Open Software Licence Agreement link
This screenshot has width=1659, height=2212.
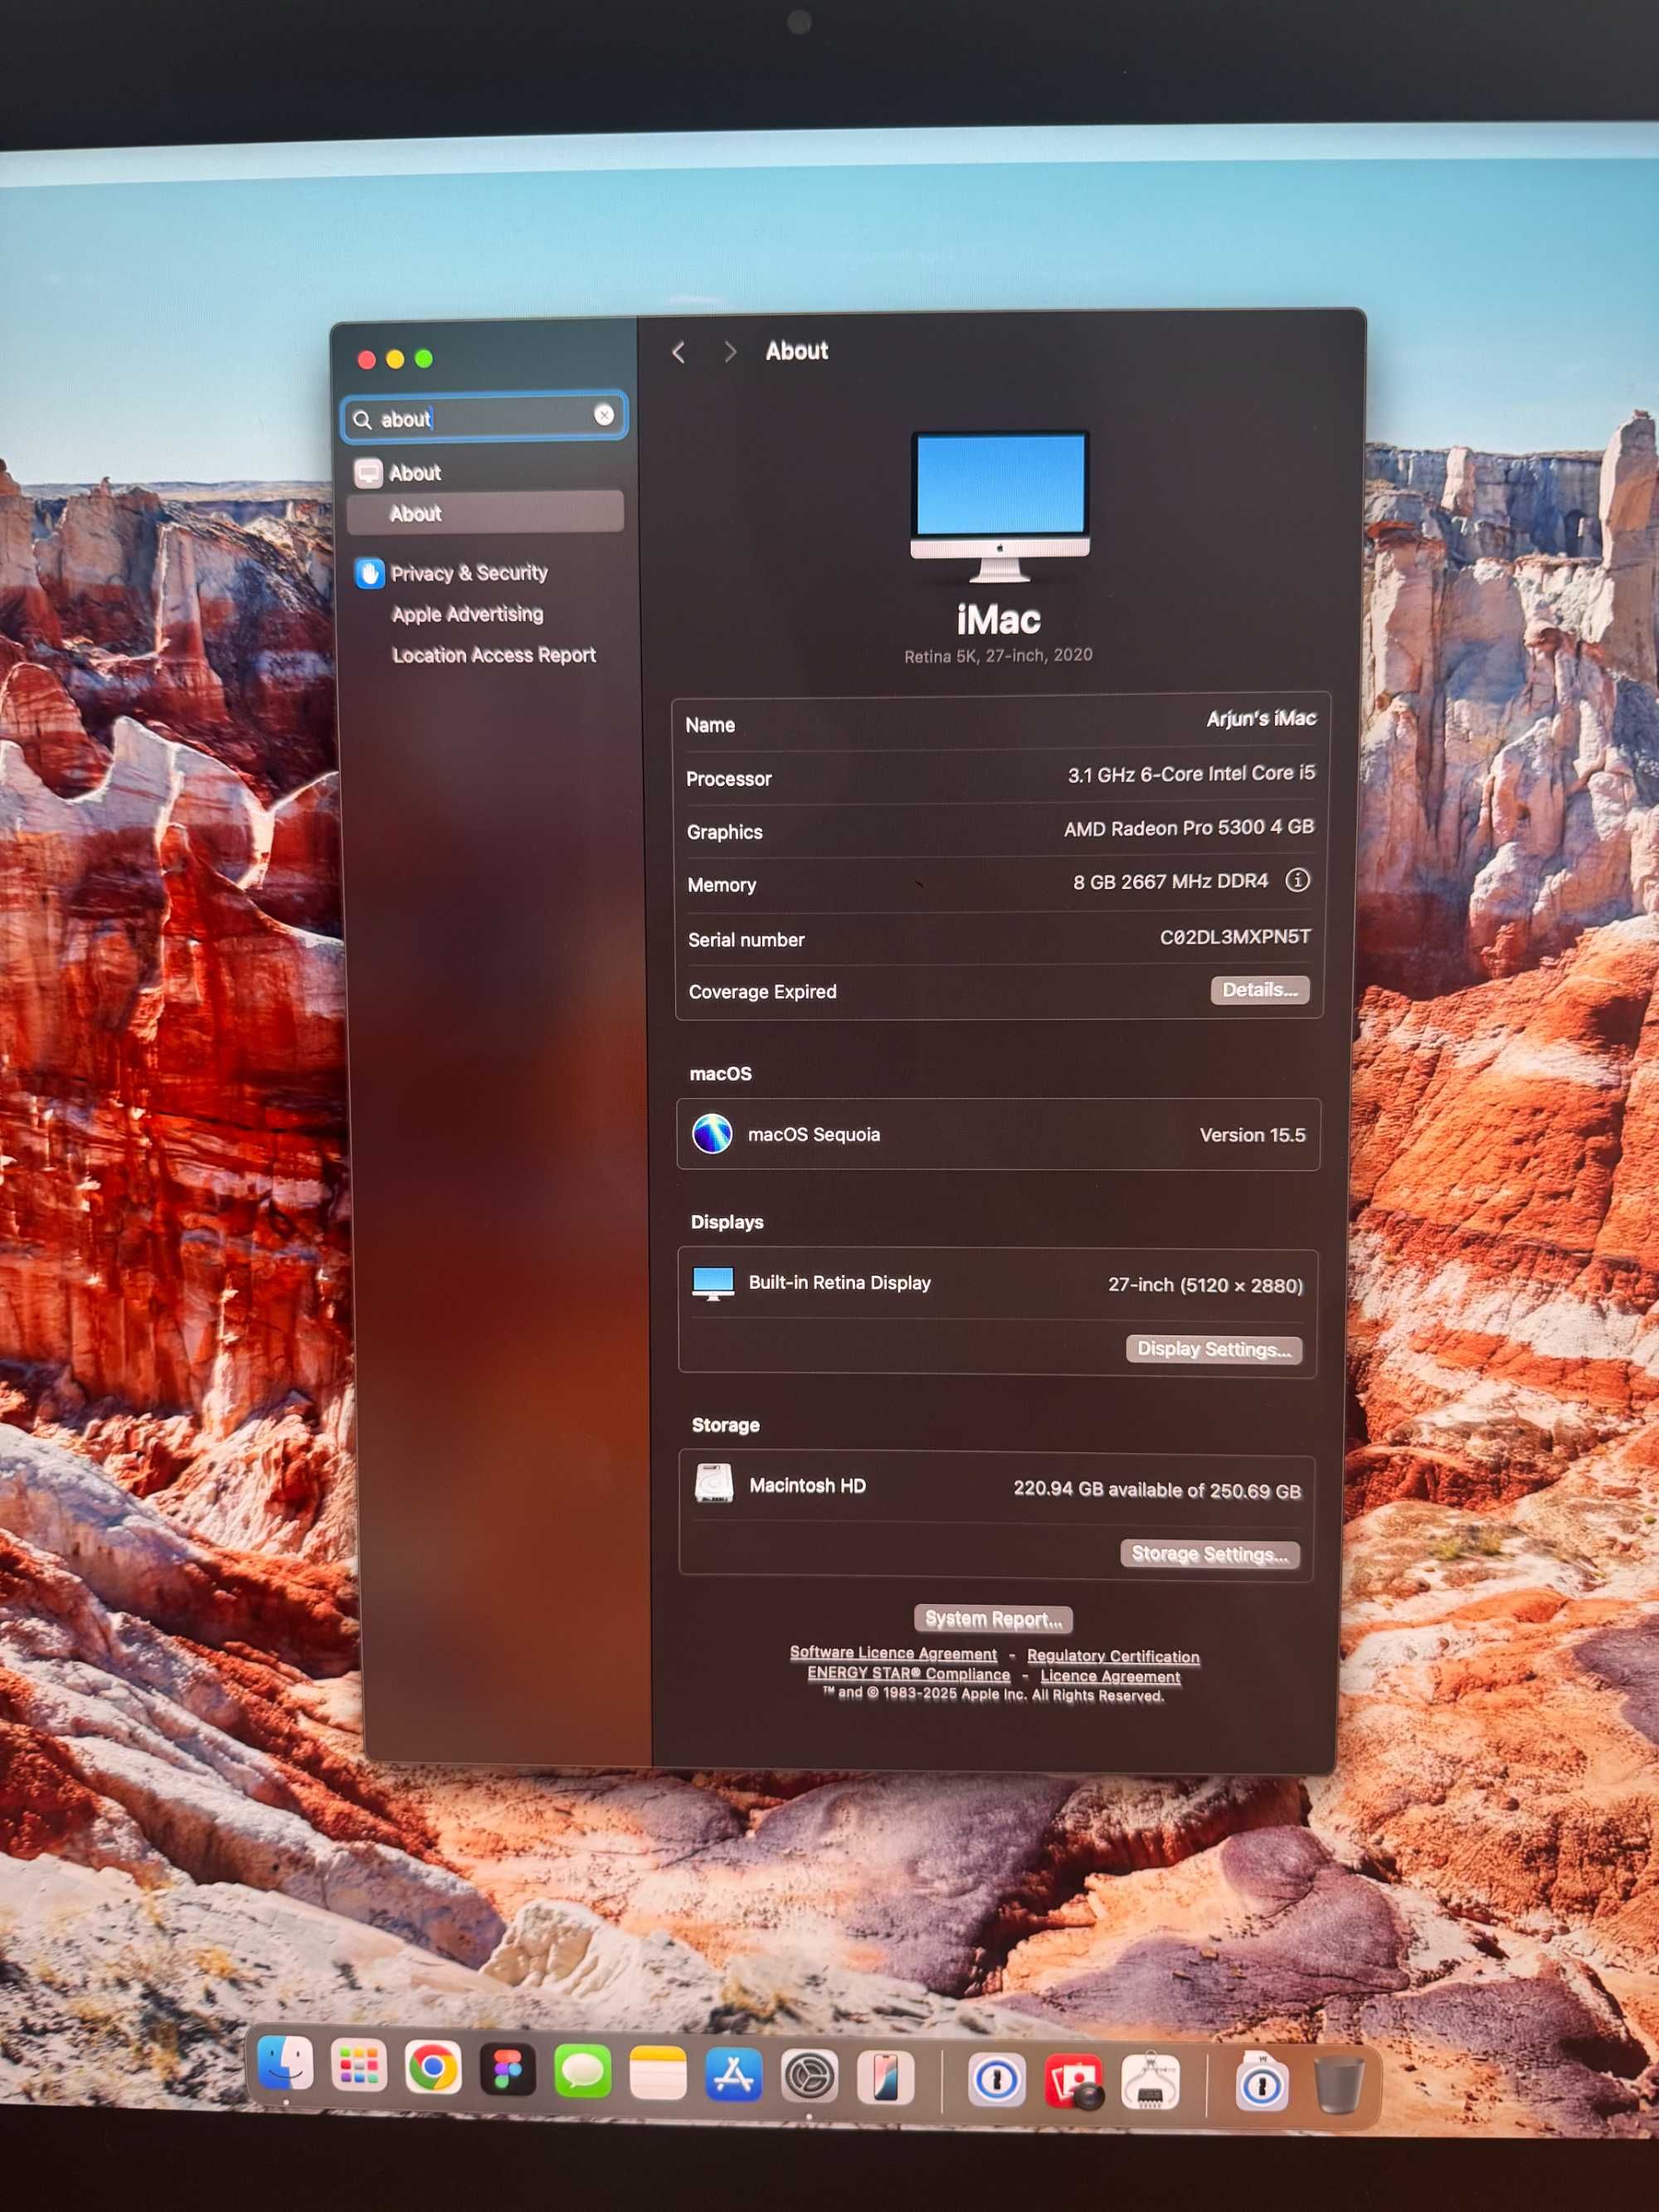click(893, 1654)
